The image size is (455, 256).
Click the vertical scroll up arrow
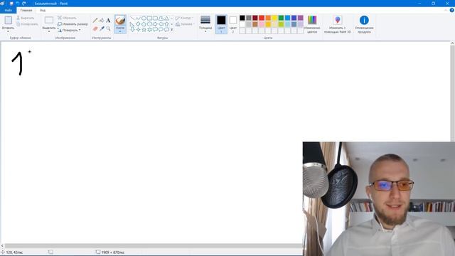[452, 43]
